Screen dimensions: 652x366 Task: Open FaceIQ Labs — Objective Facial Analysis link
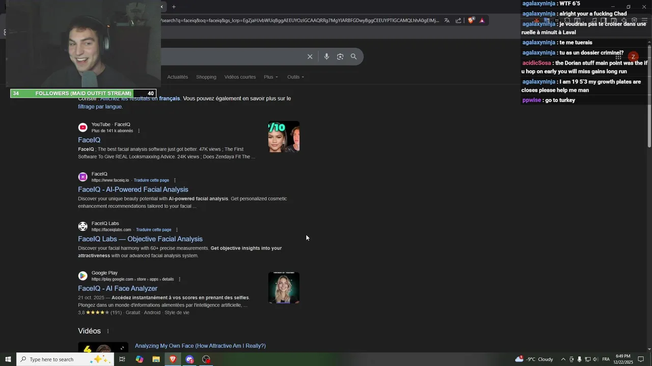[140, 239]
